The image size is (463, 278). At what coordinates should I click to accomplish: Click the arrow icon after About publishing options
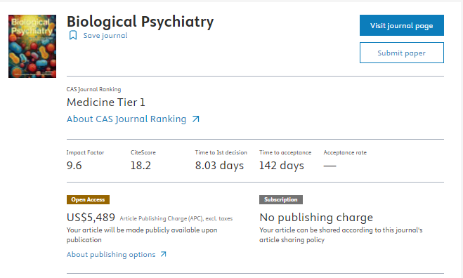pyautogui.click(x=163, y=254)
